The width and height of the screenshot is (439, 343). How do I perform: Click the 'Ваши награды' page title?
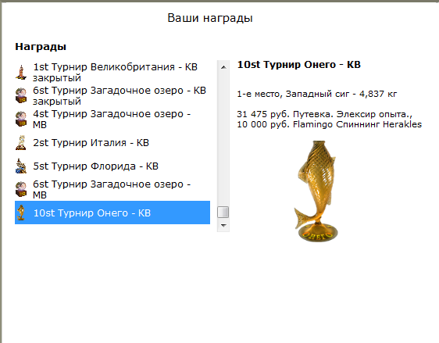coord(210,18)
